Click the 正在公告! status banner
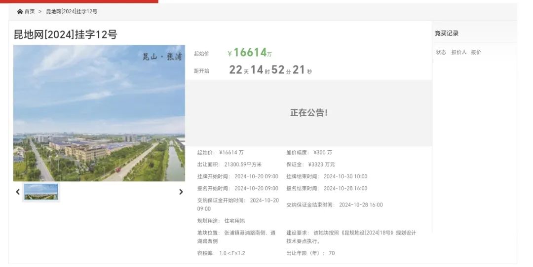Viewport: 533px width, 267px height. [308, 113]
